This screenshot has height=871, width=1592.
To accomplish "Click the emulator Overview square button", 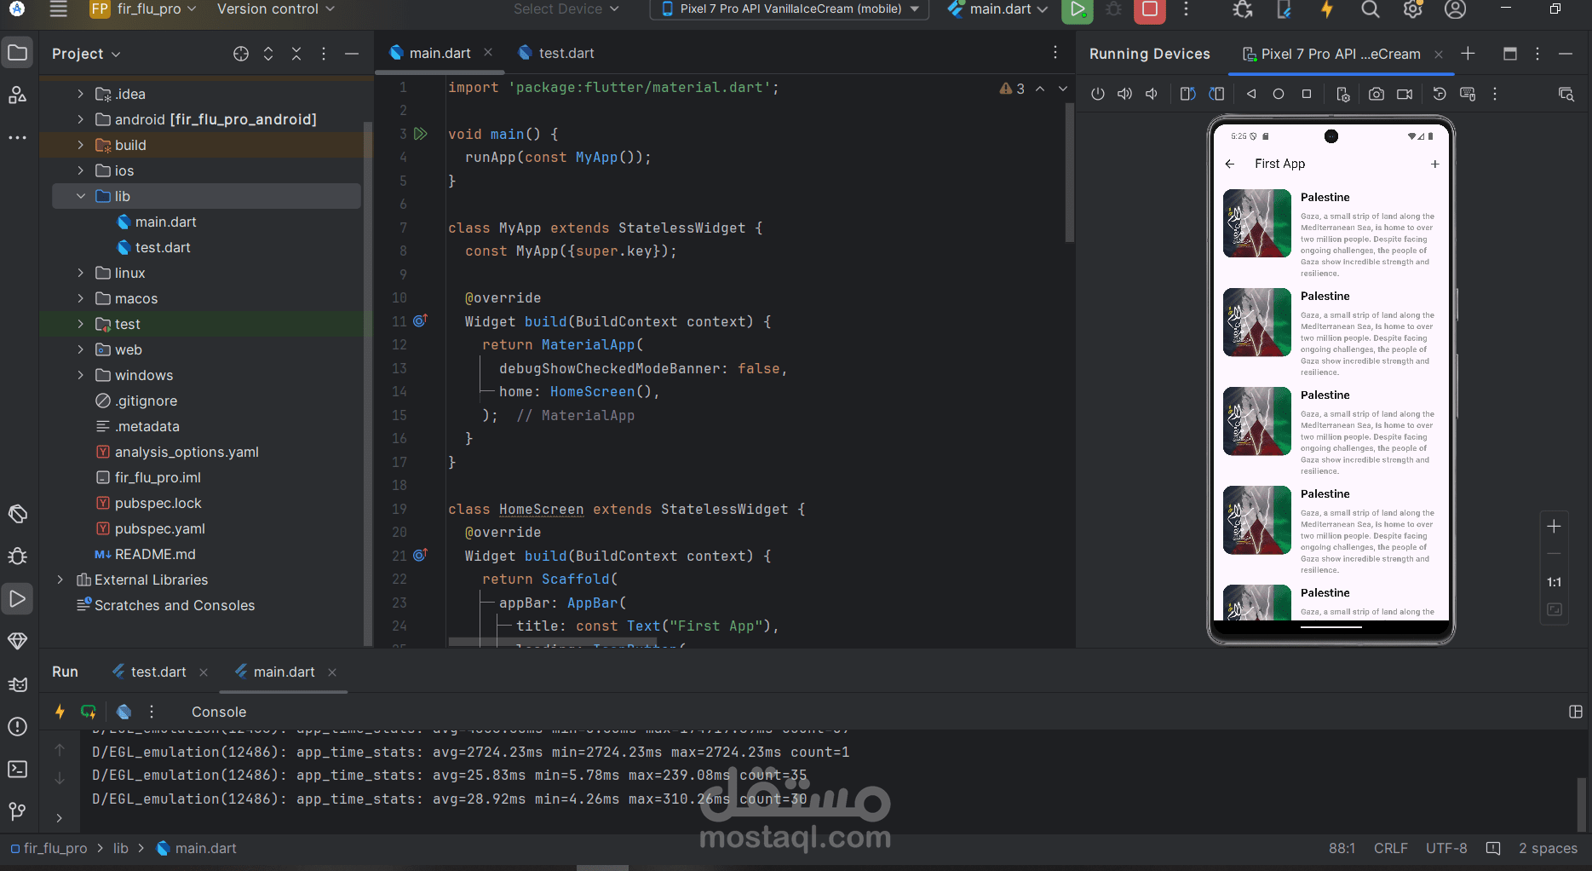I will 1307,94.
